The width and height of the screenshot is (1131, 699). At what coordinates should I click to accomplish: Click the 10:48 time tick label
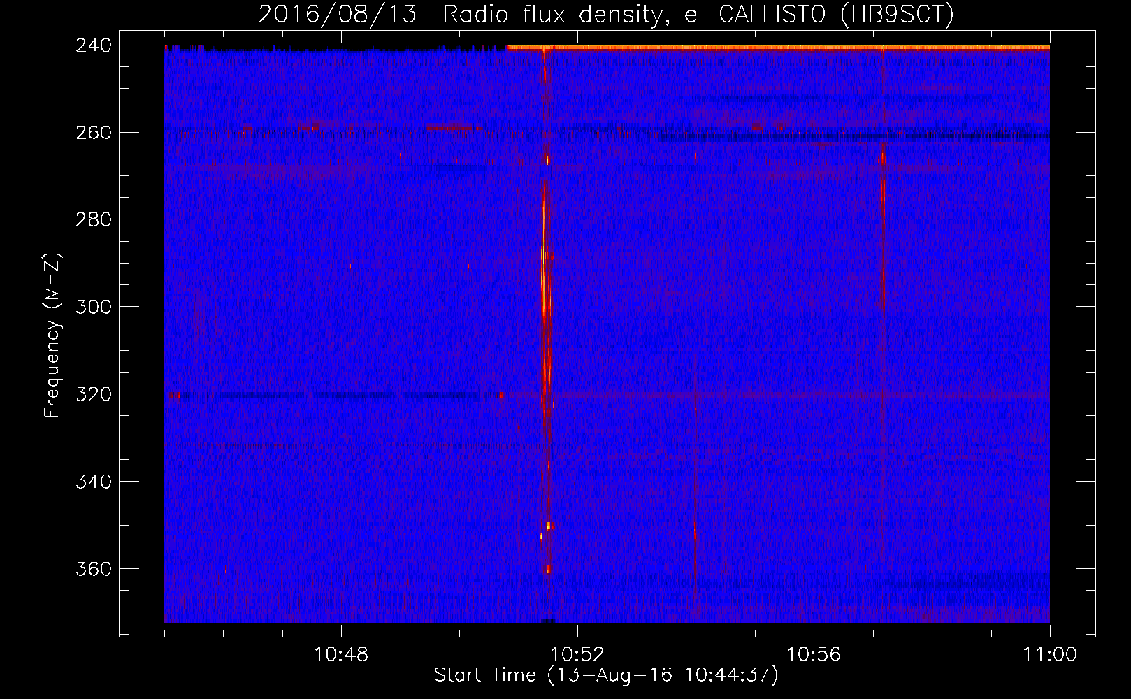click(x=341, y=655)
